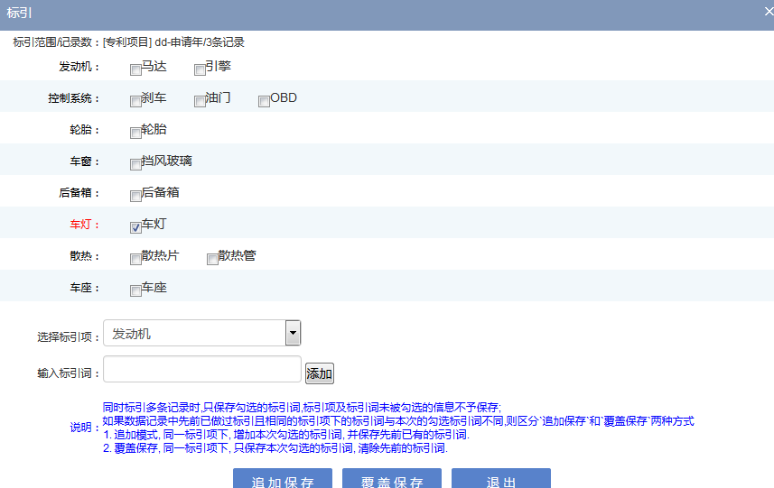Click the 退出 button
The height and width of the screenshot is (488, 774).
tap(501, 479)
